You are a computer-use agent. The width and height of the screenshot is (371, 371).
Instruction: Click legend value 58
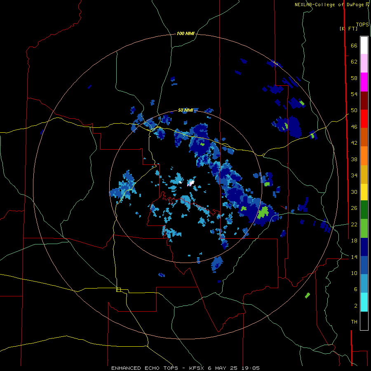pos(354,78)
